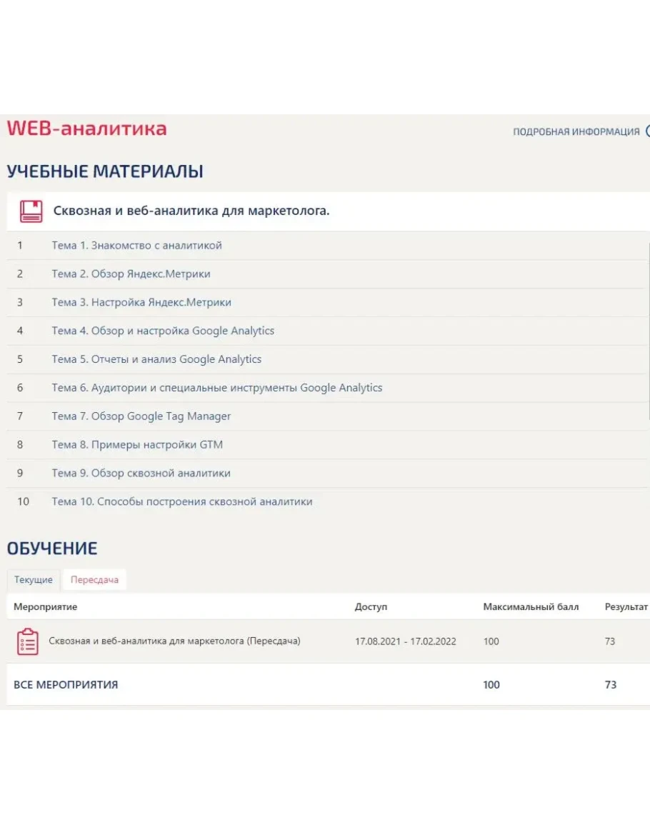
Task: Open the Сквозная и веб-аналитика (Пересдача) event
Action: pyautogui.click(x=174, y=641)
